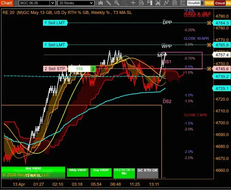
Task: Click the chart title indicator text
Action: [x=67, y=13]
